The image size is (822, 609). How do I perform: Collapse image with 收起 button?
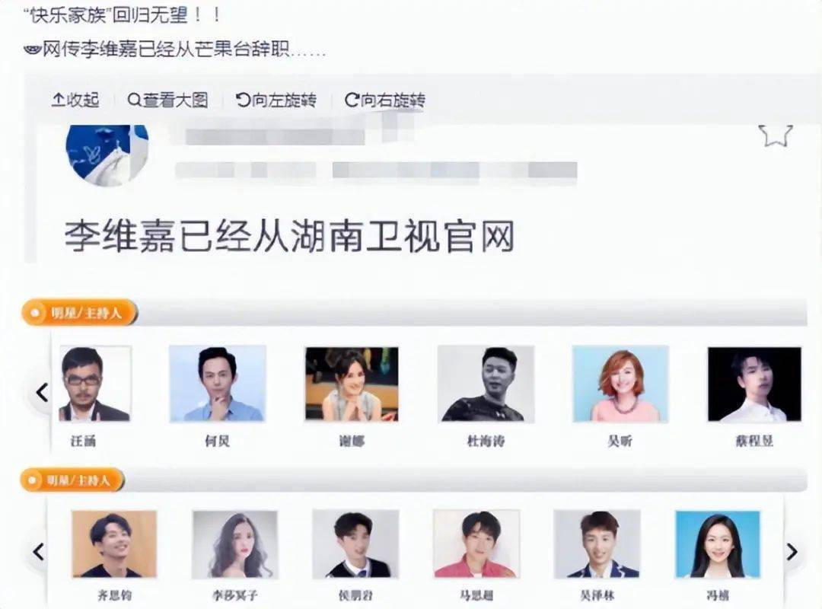tap(75, 100)
